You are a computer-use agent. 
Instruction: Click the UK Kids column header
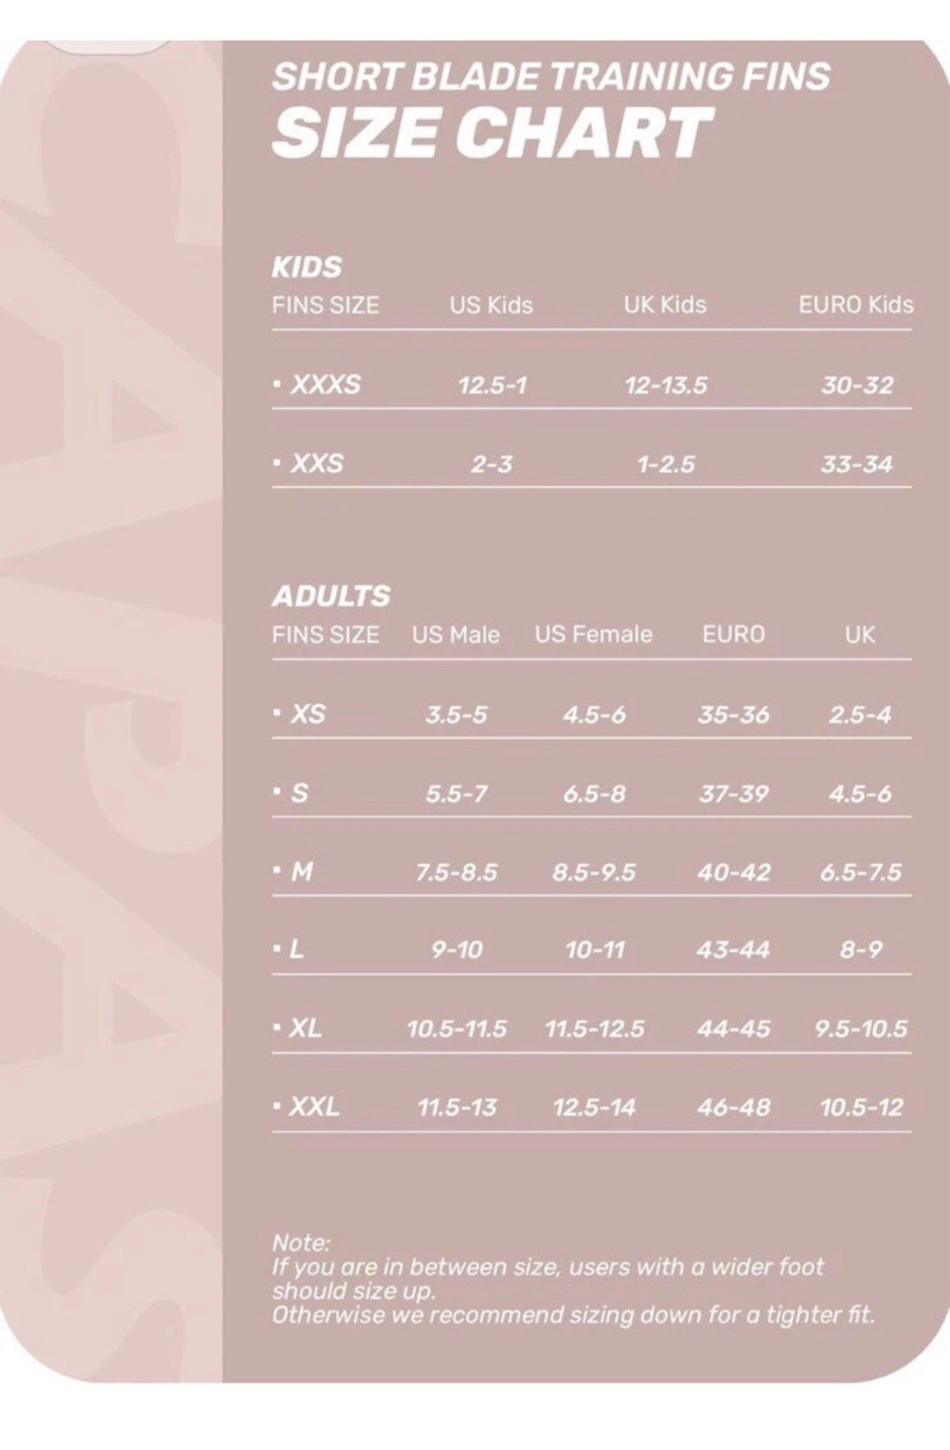click(665, 304)
